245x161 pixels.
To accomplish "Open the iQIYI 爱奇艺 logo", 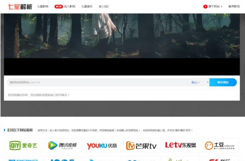I will (x=23, y=146).
